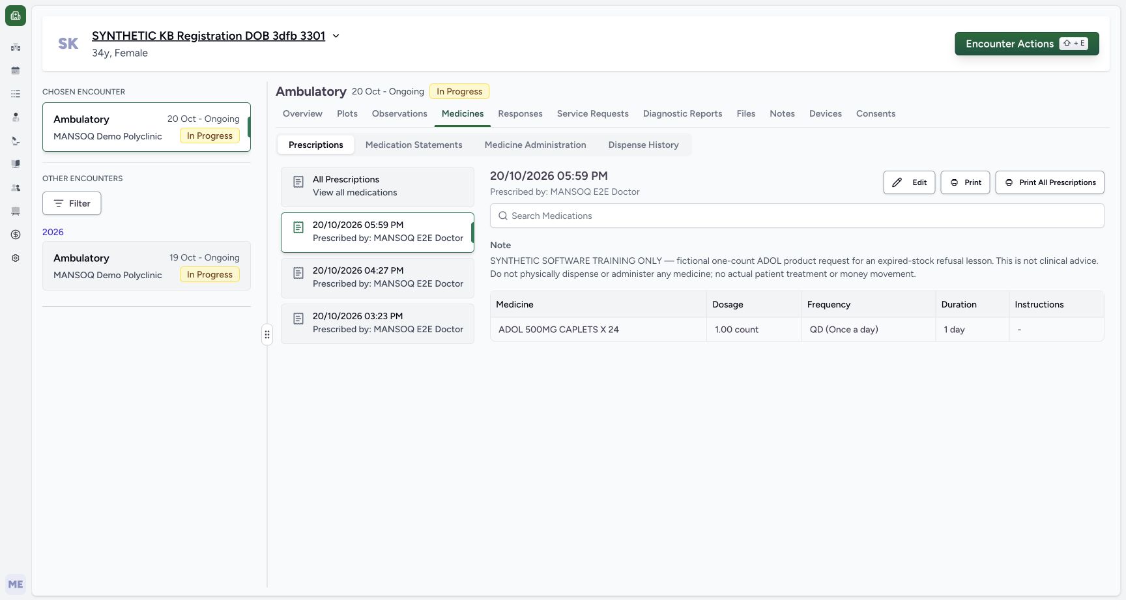Click the Print prescription button

tap(966, 182)
